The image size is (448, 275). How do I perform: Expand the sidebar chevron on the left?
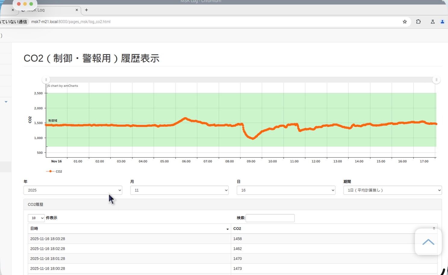[x=6, y=102]
